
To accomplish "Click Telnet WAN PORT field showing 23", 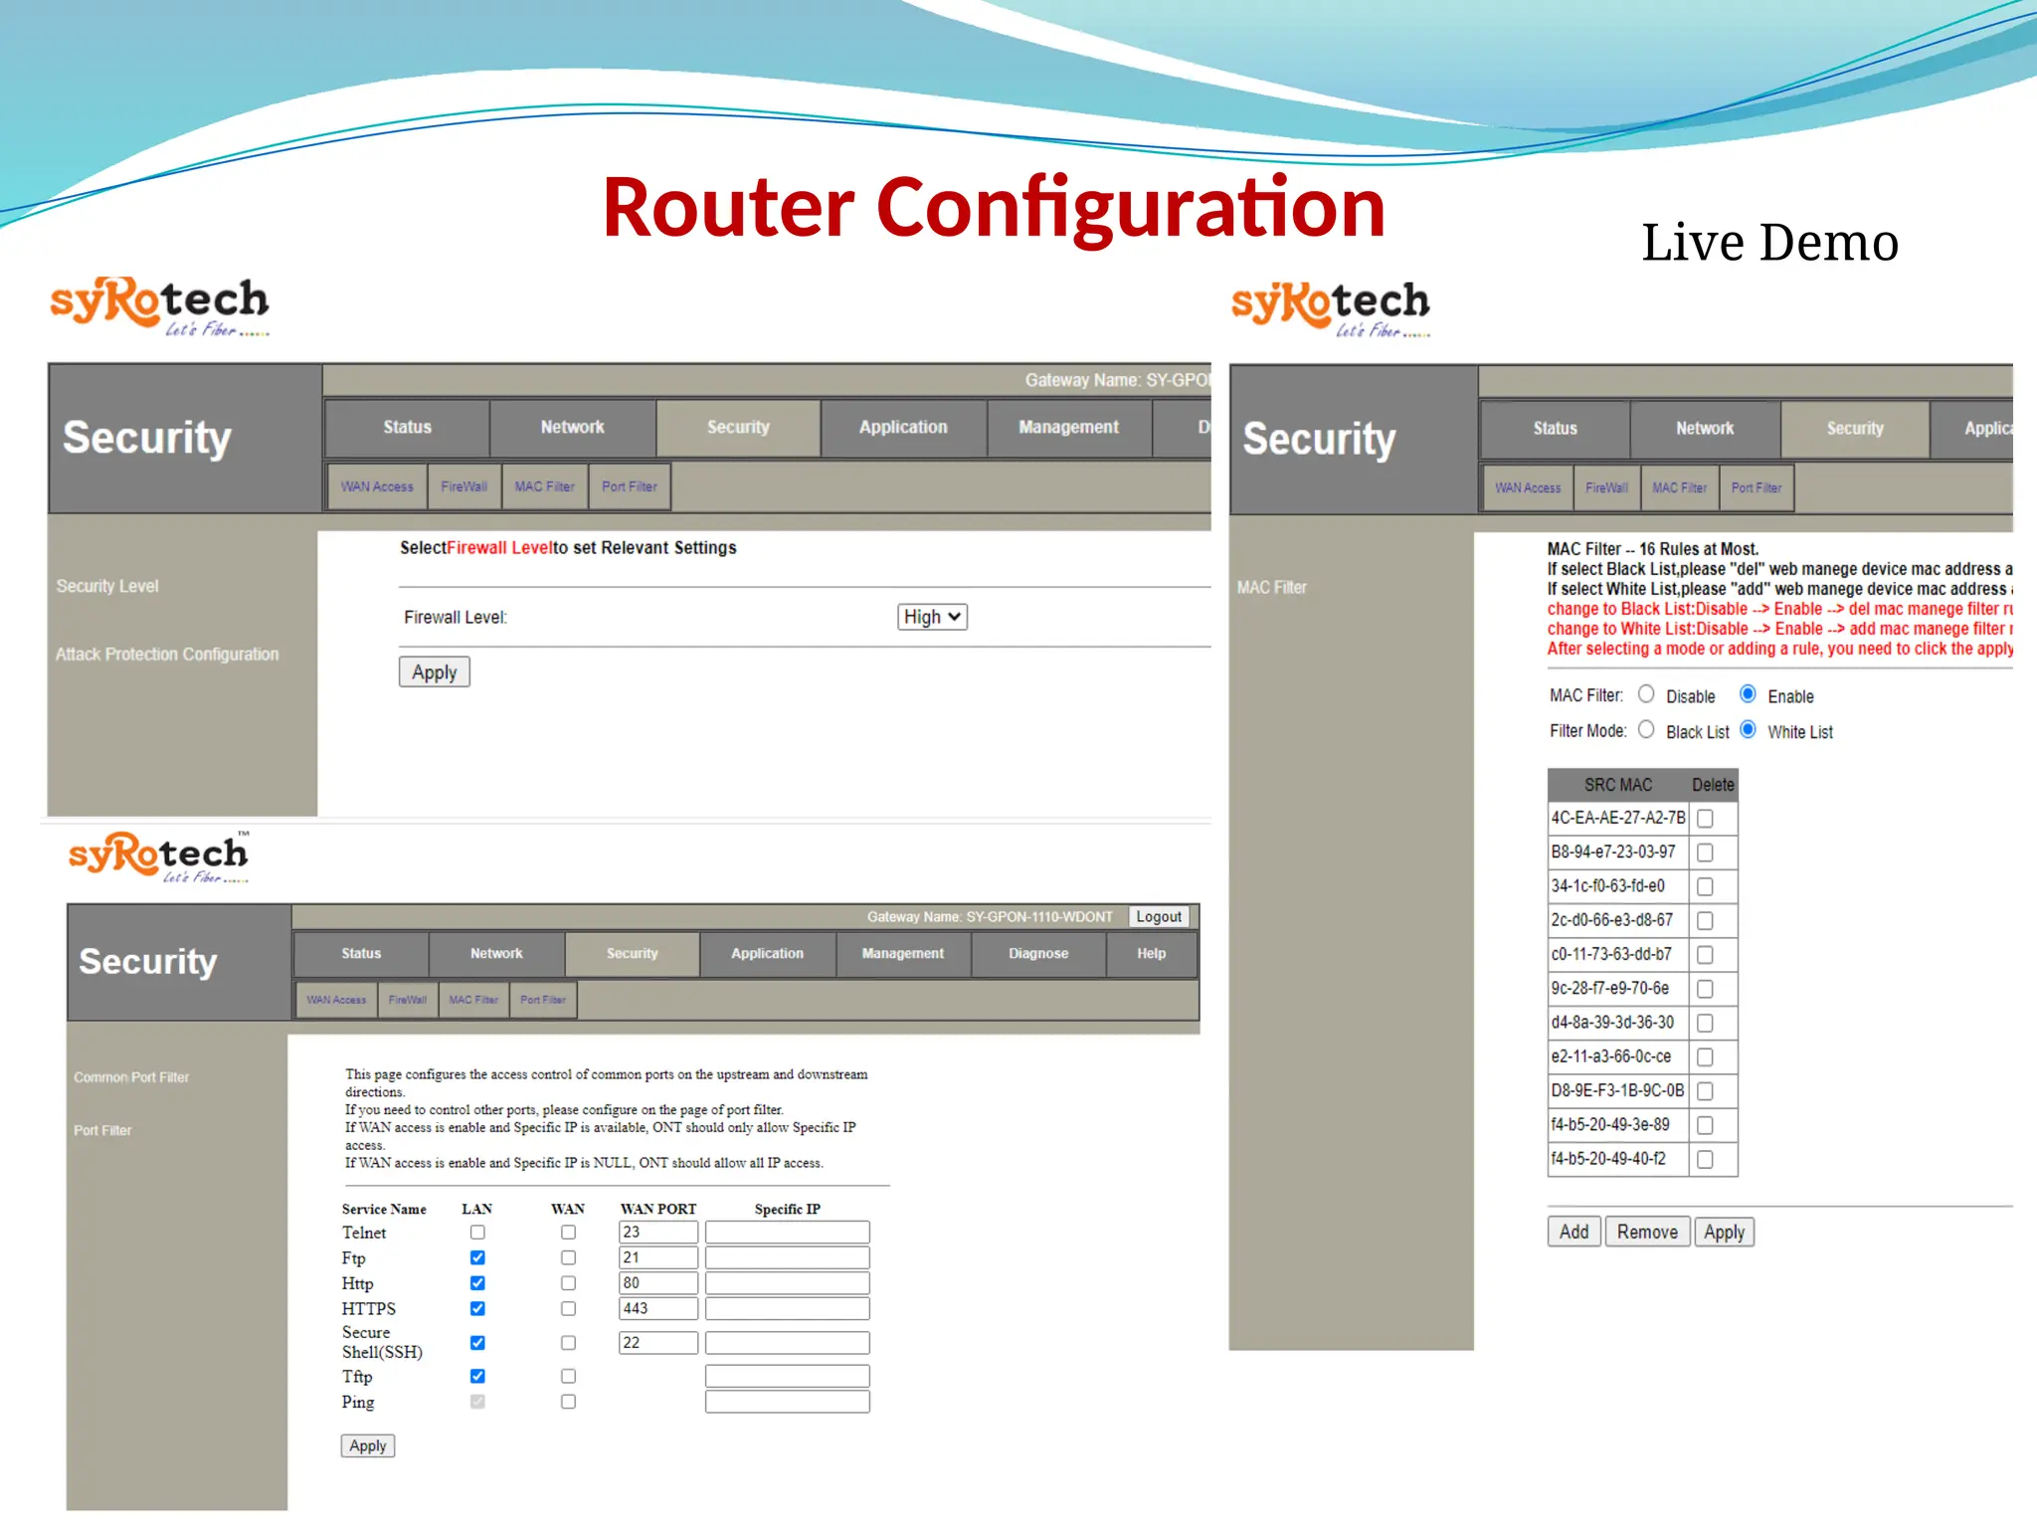I will pos(658,1233).
